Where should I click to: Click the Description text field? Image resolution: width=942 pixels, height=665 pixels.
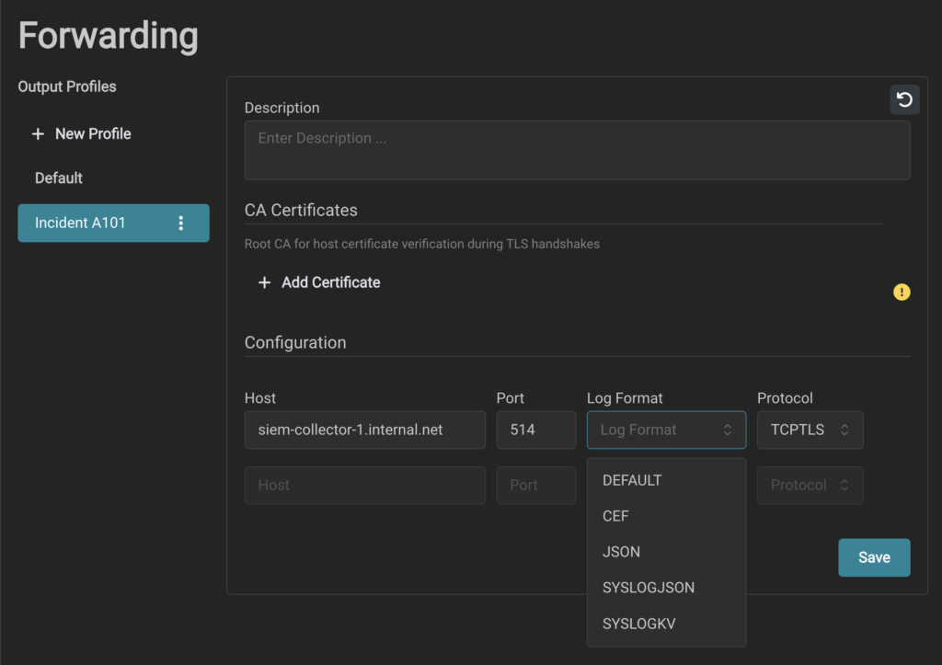pyautogui.click(x=577, y=150)
